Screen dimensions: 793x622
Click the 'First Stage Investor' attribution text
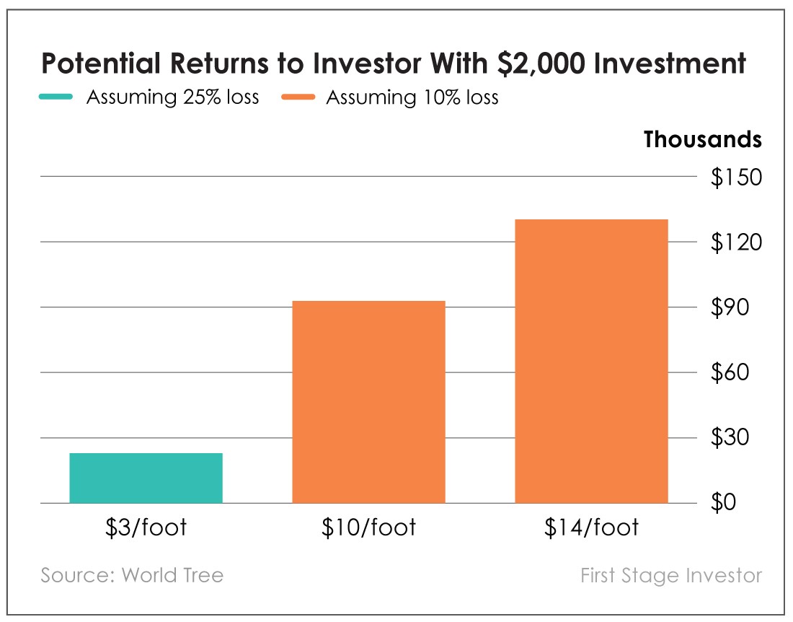[671, 575]
